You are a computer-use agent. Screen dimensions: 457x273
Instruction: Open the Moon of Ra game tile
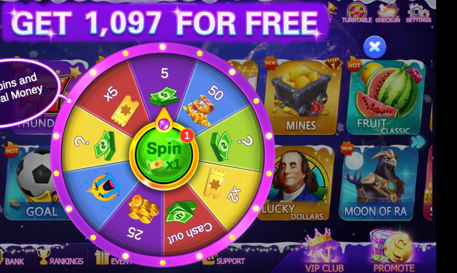pyautogui.click(x=379, y=183)
